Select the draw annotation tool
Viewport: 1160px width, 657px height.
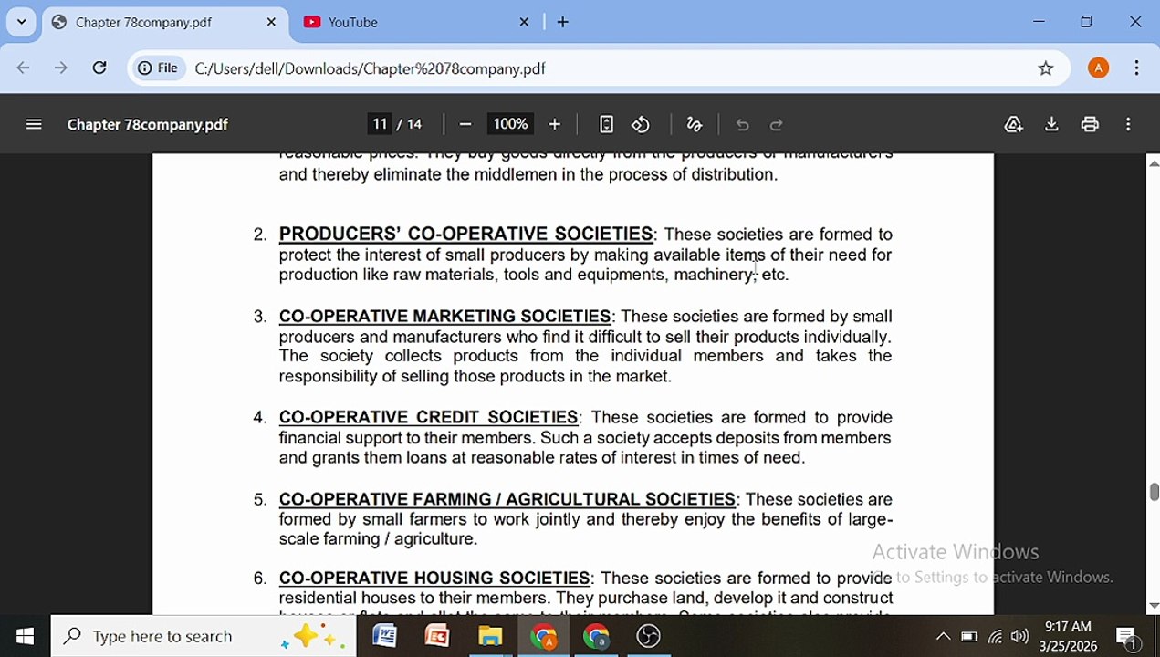point(695,124)
